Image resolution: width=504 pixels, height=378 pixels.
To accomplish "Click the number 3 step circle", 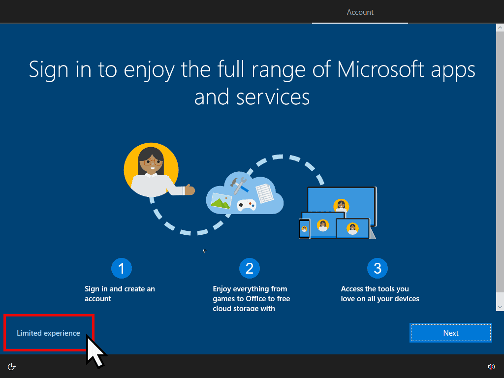I will (x=378, y=268).
